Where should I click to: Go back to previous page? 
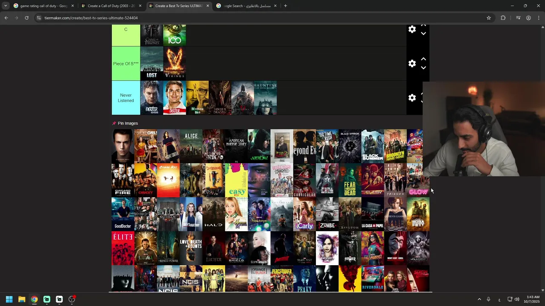6,18
